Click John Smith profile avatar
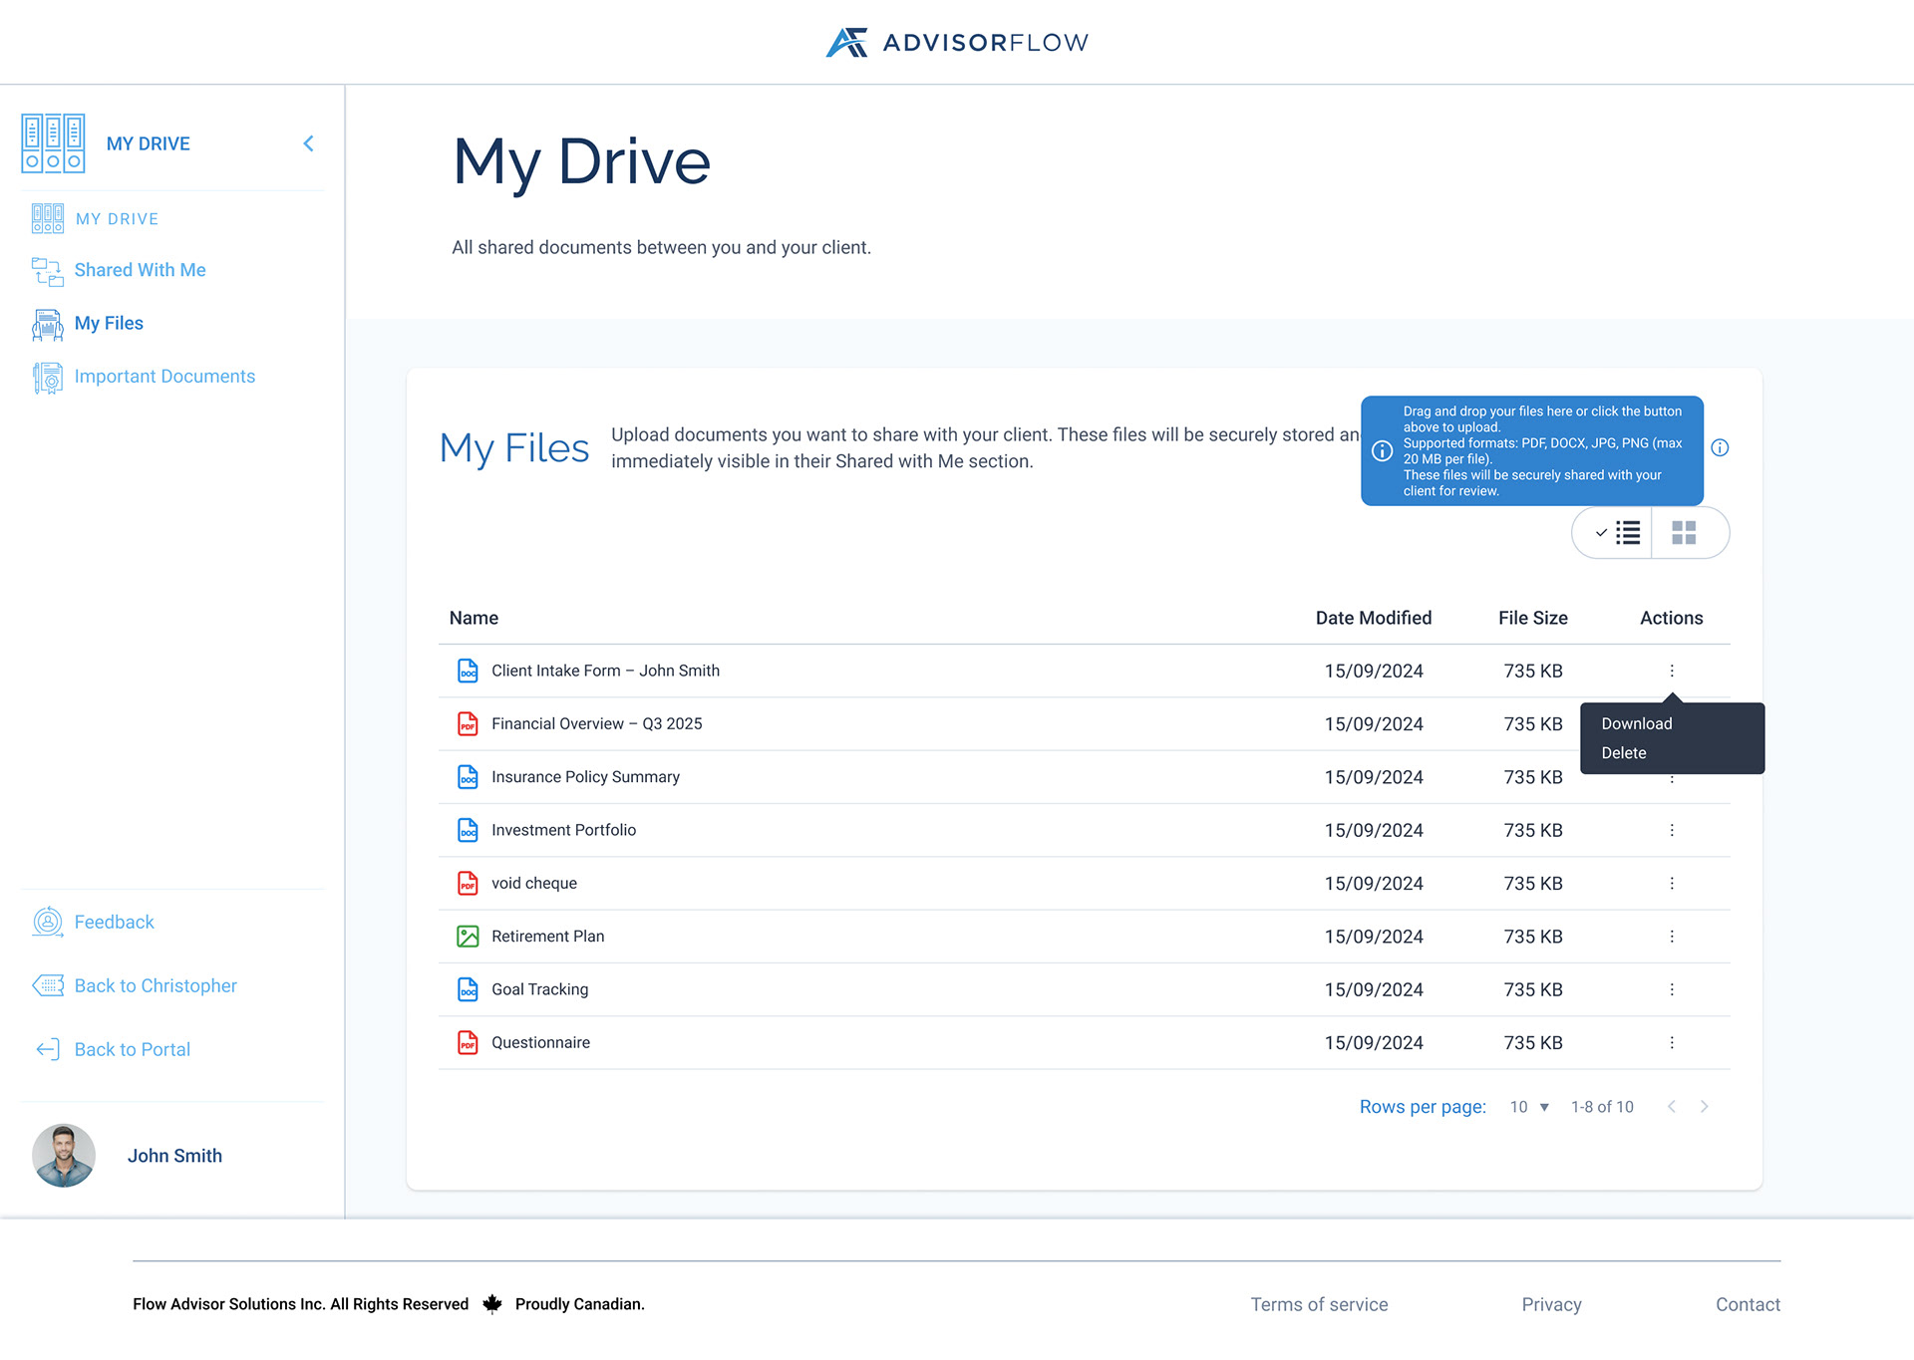 coord(64,1156)
